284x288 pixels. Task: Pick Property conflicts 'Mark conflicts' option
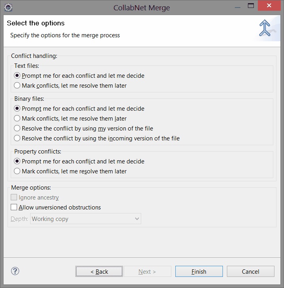tap(17, 171)
